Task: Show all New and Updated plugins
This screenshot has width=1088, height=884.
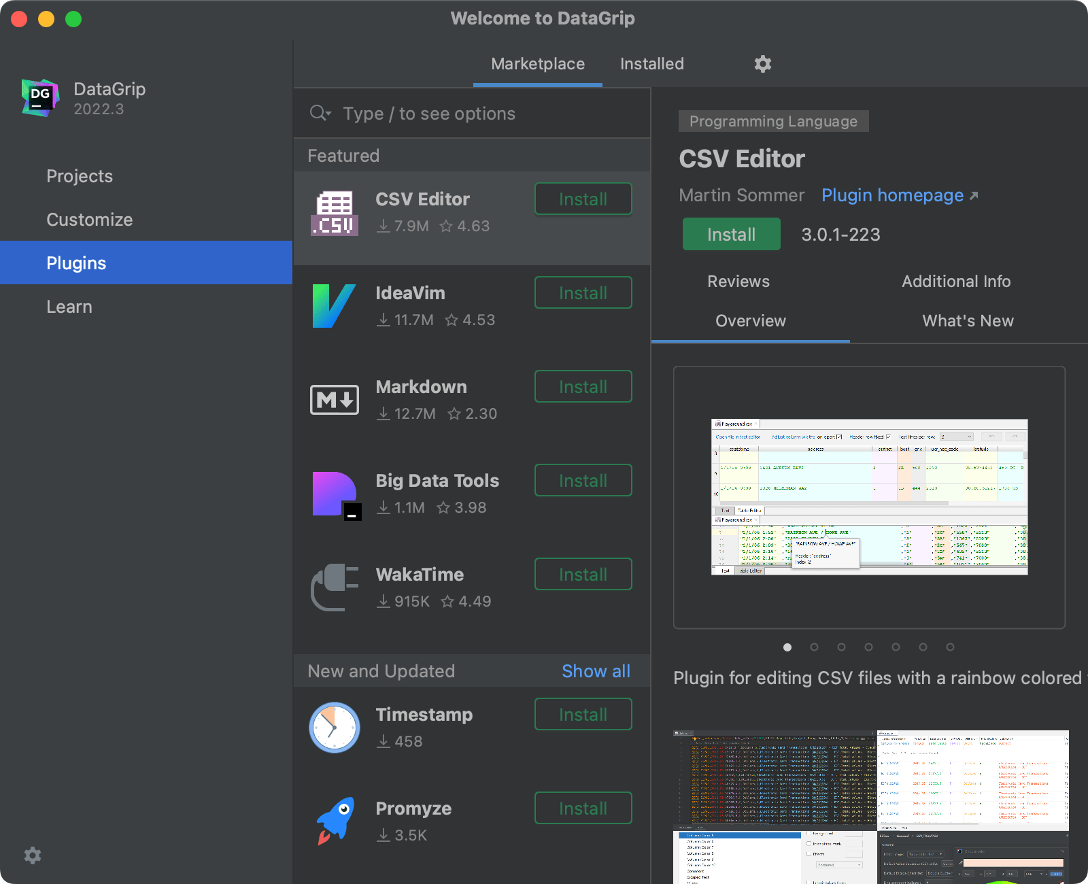Action: (x=596, y=670)
